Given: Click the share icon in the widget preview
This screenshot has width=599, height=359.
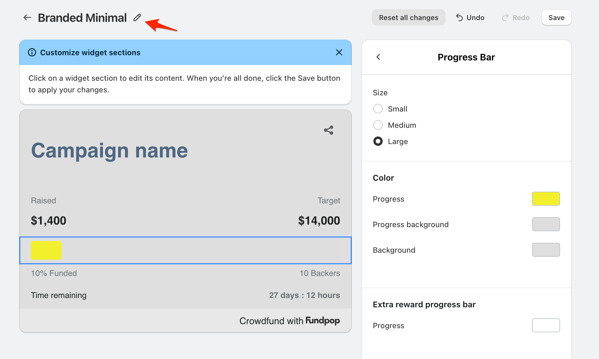Looking at the screenshot, I should coord(329,130).
